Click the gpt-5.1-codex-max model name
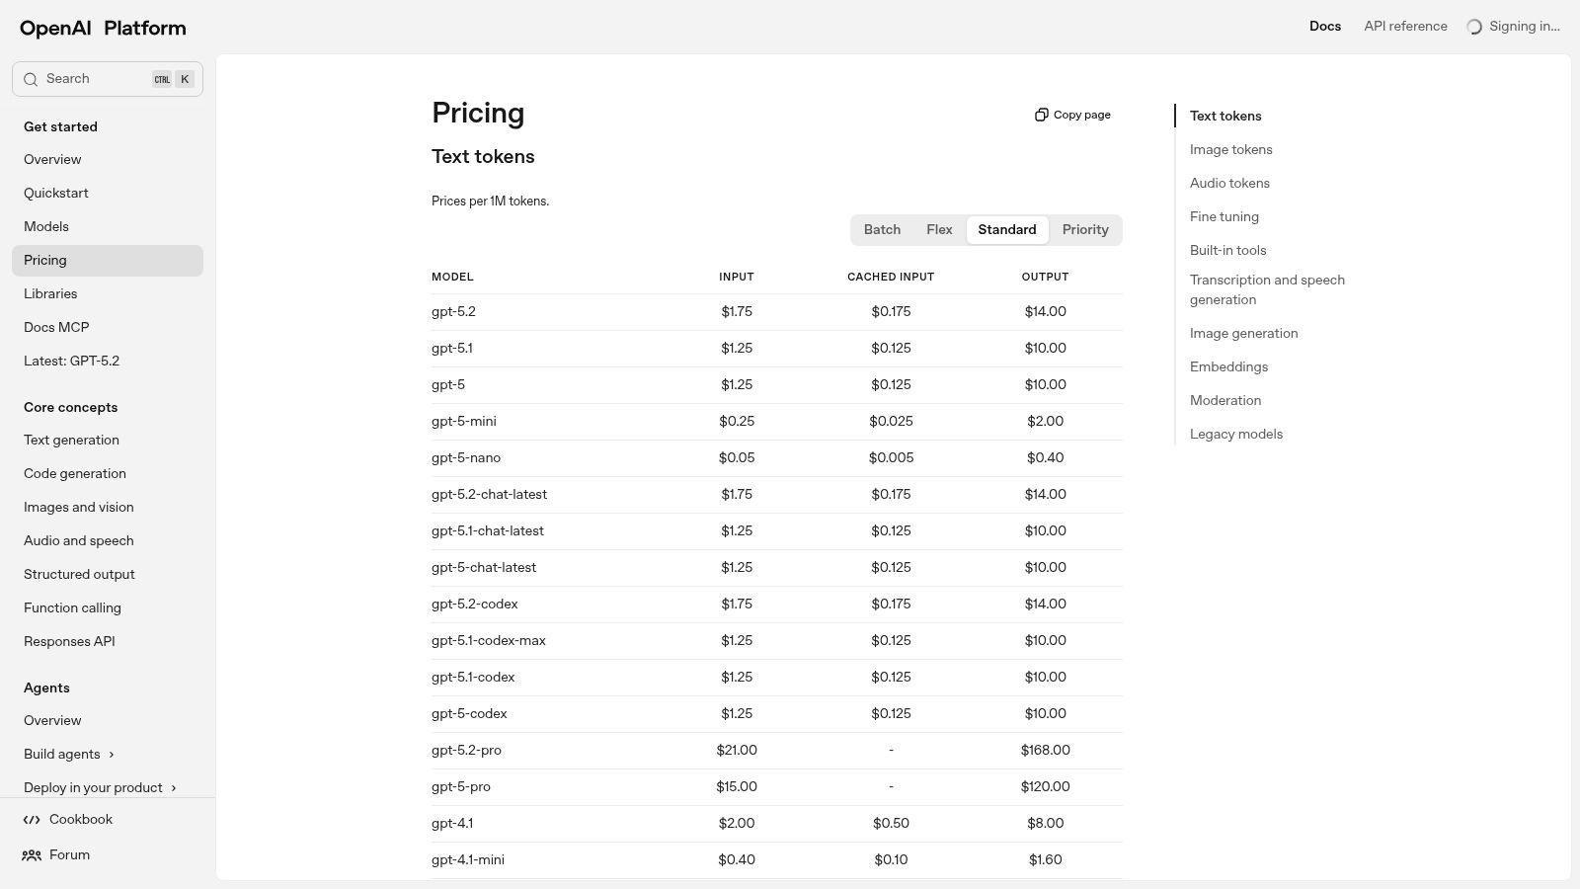This screenshot has width=1580, height=889. 489,641
